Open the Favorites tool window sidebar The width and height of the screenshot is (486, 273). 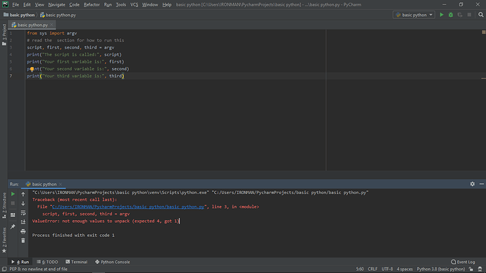coord(4,240)
